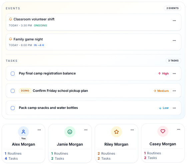
Task: Click the Confirm Friday school pickup plan title
Action: [x=60, y=91]
